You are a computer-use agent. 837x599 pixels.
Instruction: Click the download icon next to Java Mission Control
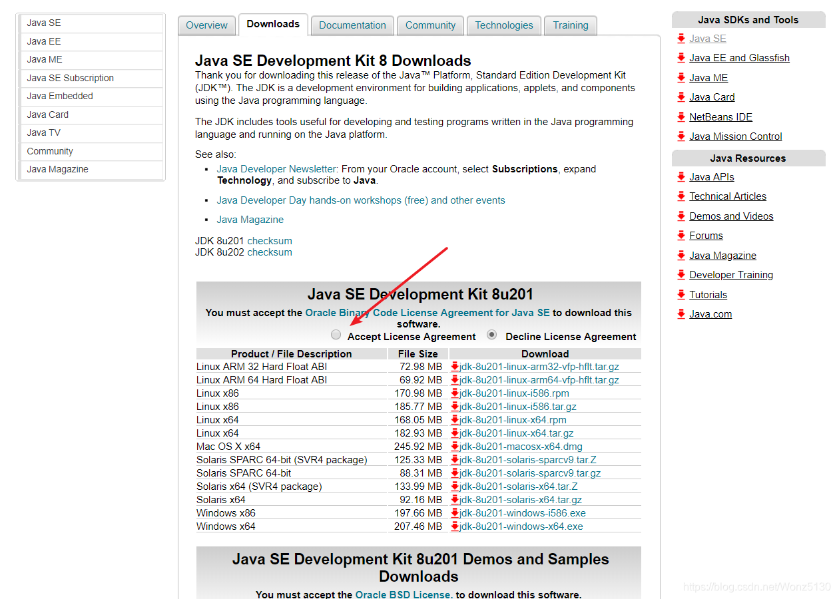681,136
